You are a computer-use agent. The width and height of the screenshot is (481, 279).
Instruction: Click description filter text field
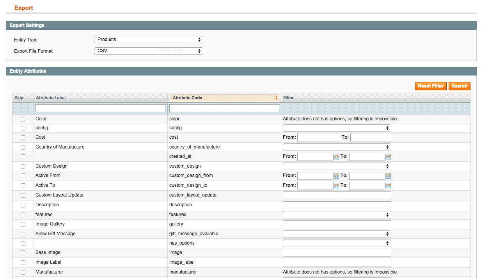[x=337, y=205]
